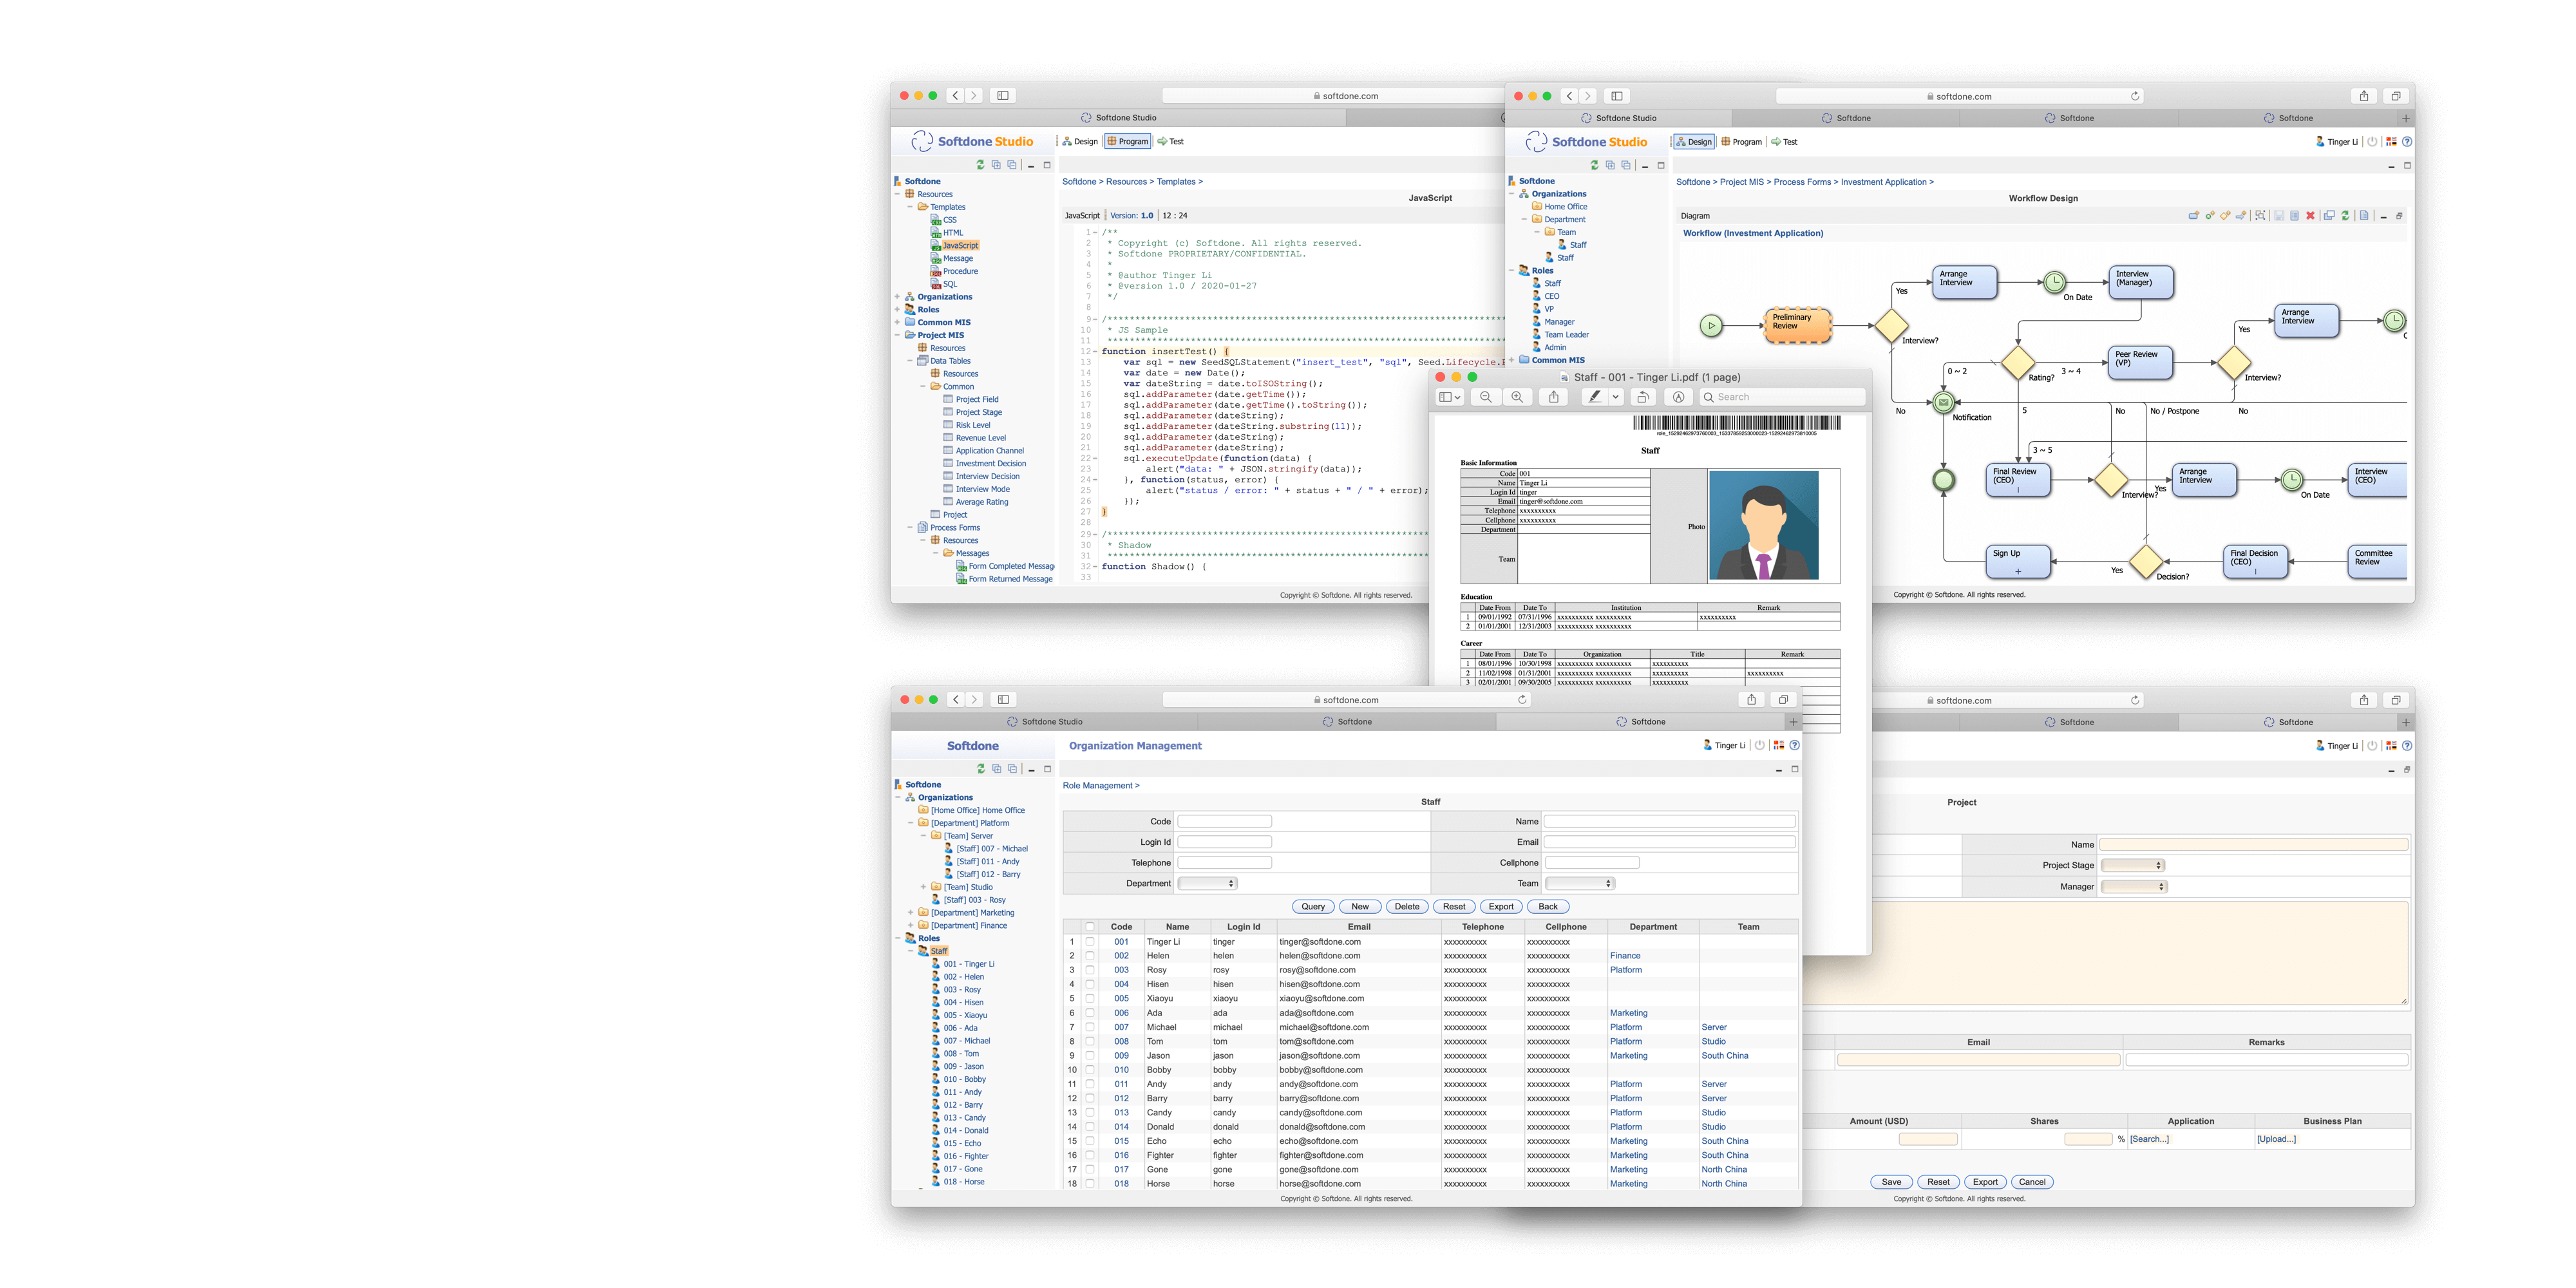Select Softdone Studio browser tab in Organization window

(x=1044, y=722)
